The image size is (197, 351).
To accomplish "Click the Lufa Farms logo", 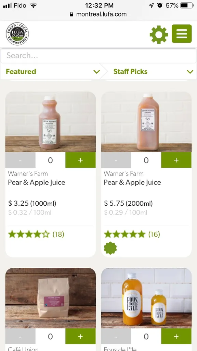I will click(17, 34).
